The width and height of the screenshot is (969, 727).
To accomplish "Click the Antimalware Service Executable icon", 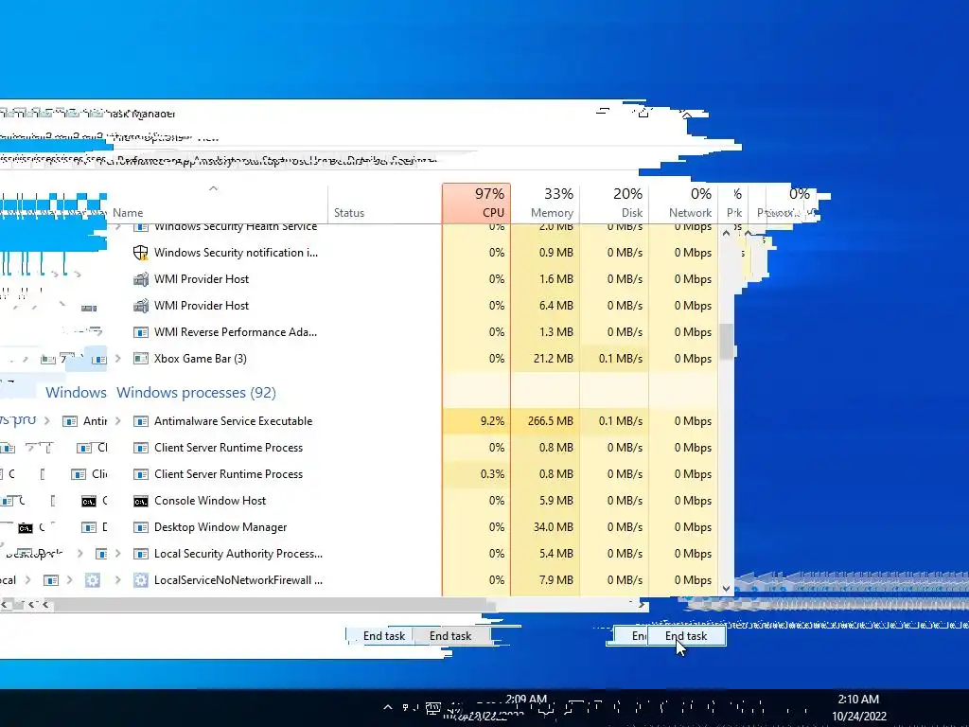I will [141, 421].
